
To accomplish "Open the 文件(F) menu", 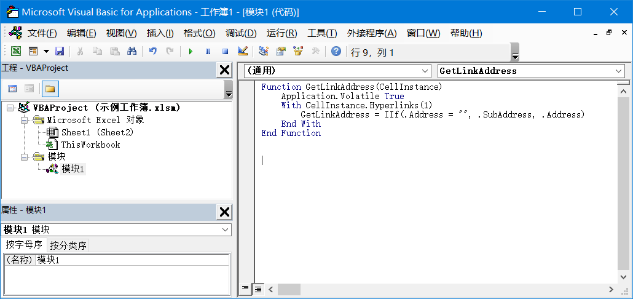I will (42, 33).
